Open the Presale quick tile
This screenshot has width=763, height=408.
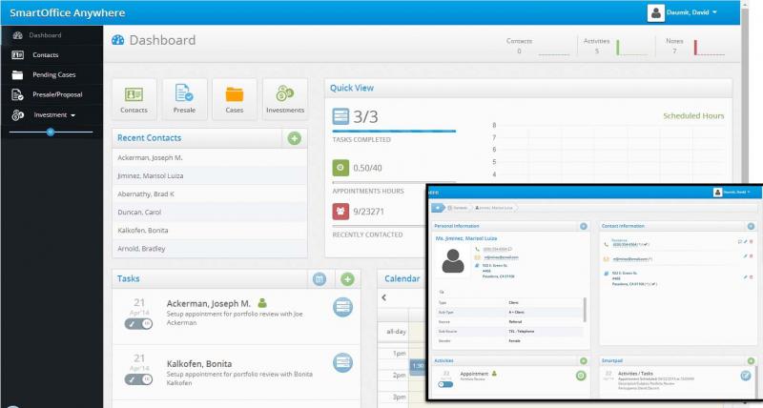(x=184, y=99)
